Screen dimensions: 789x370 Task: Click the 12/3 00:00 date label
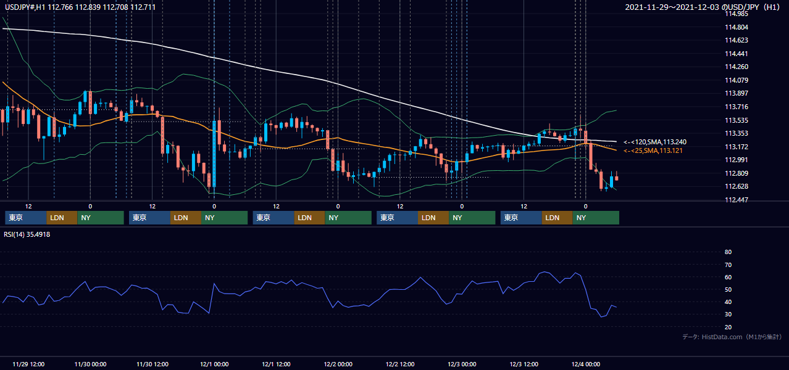tap(462, 364)
